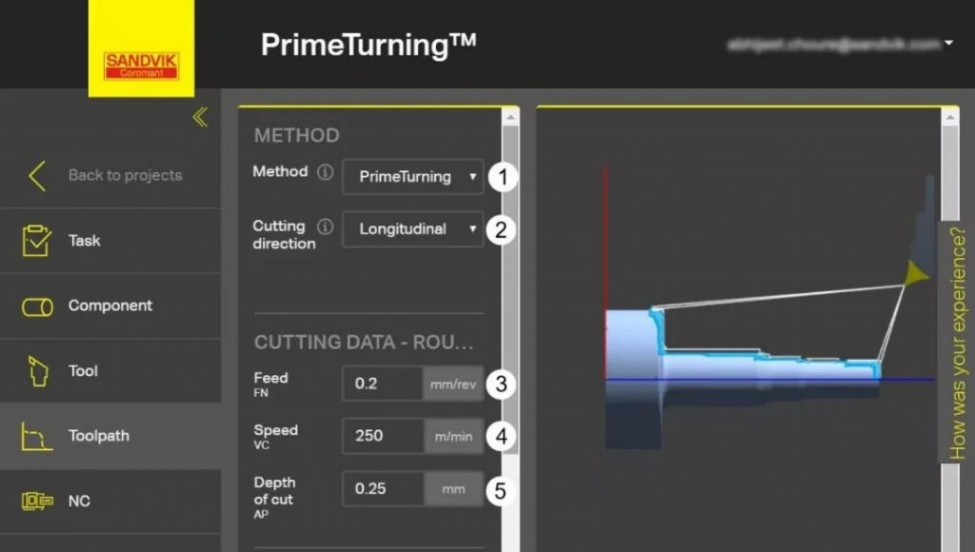
Task: Click scroll-up arrow of preview panel
Action: (950, 117)
